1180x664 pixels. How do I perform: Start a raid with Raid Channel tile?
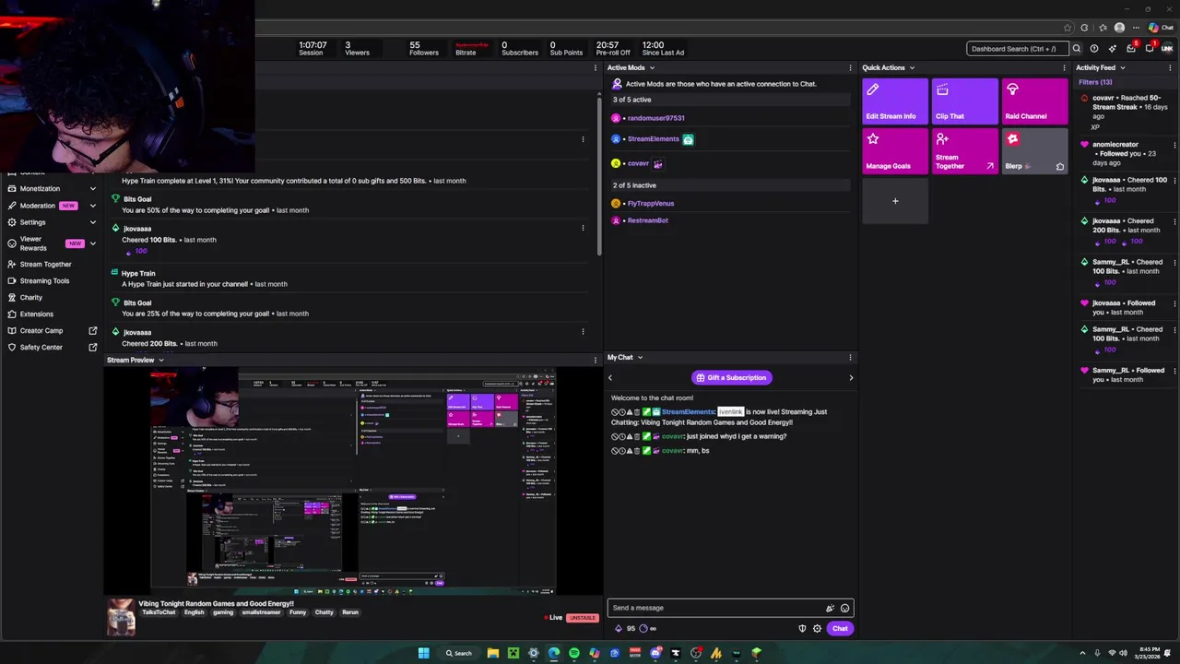[x=1034, y=101]
